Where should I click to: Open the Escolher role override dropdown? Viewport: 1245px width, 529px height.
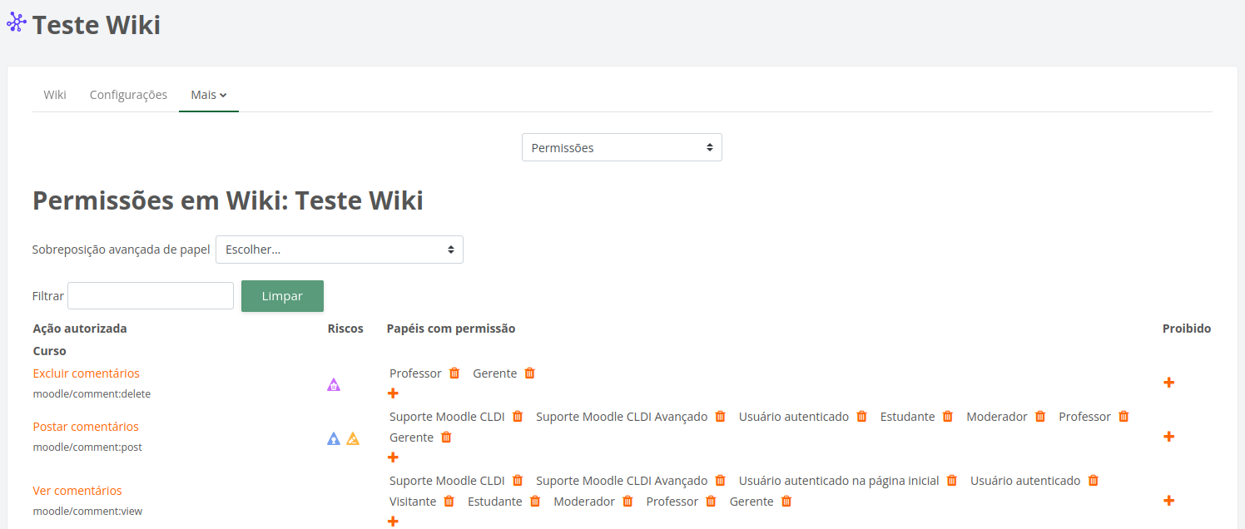click(x=339, y=249)
